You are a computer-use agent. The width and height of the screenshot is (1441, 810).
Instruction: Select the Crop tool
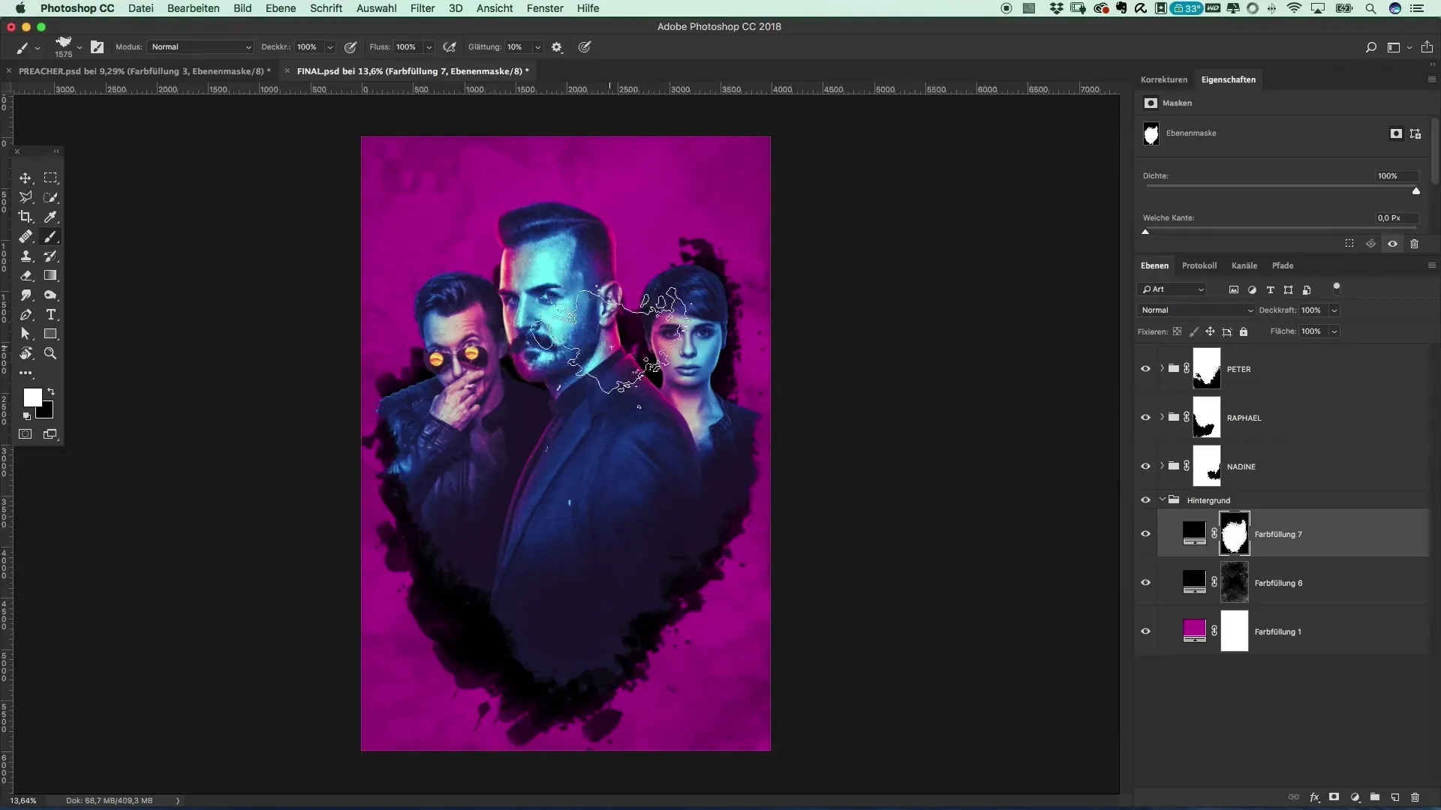coord(26,217)
